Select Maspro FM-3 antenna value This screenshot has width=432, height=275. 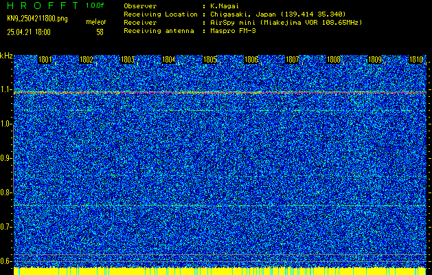tap(233, 31)
